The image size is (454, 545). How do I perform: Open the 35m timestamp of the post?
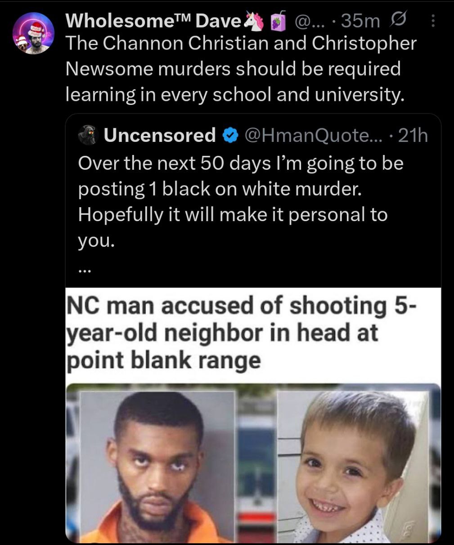click(361, 21)
